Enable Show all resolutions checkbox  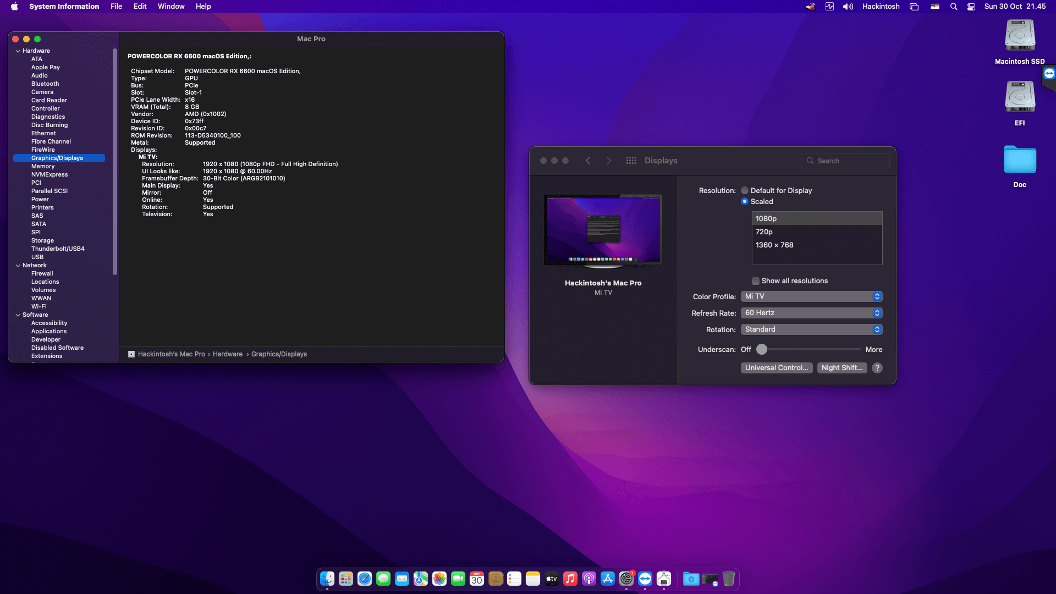(x=756, y=281)
